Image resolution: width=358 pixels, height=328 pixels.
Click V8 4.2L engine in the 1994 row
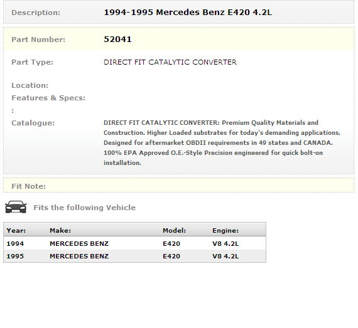pos(225,244)
